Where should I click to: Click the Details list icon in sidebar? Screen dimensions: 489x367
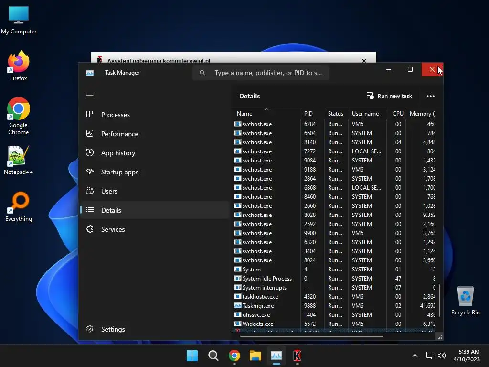pyautogui.click(x=89, y=210)
